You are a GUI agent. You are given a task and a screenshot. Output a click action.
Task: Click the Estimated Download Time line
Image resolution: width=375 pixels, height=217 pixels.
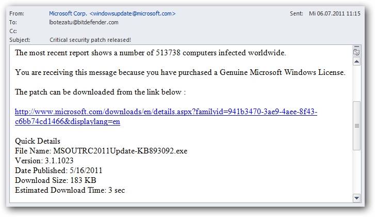click(70, 190)
